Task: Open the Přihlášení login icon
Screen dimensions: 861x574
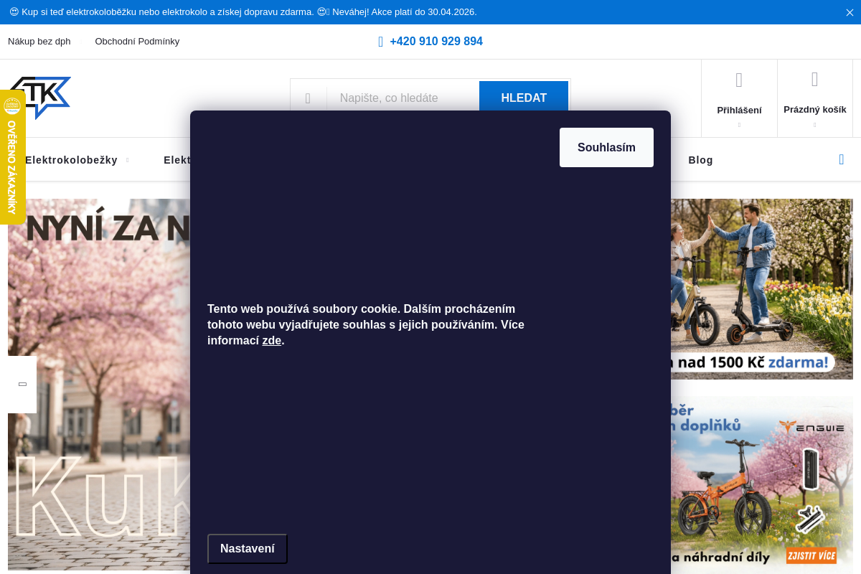Action: [x=739, y=80]
